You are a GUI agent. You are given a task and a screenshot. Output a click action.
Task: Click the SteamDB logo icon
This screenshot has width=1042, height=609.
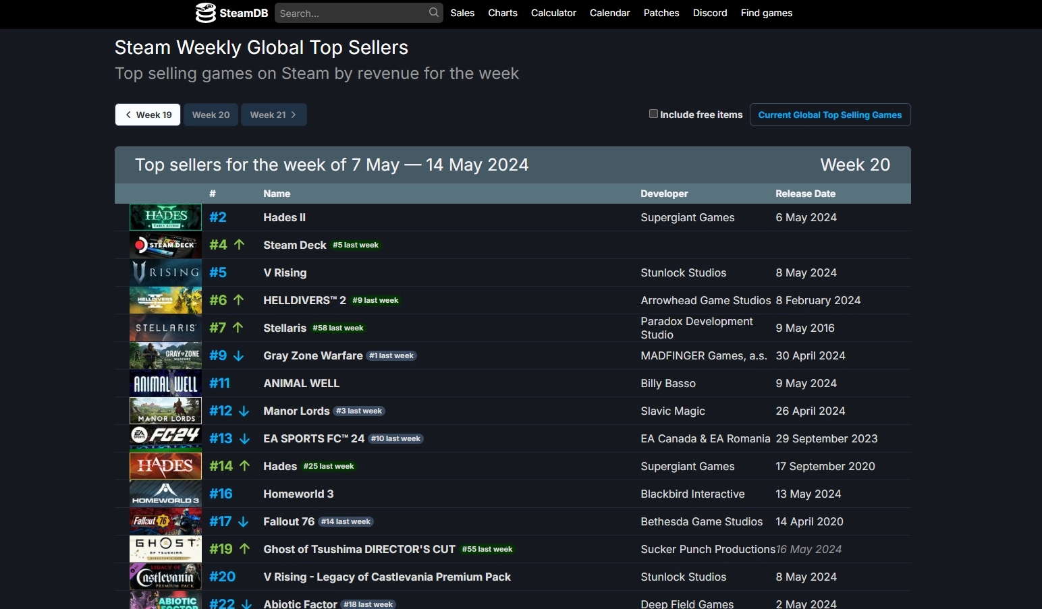tap(205, 13)
